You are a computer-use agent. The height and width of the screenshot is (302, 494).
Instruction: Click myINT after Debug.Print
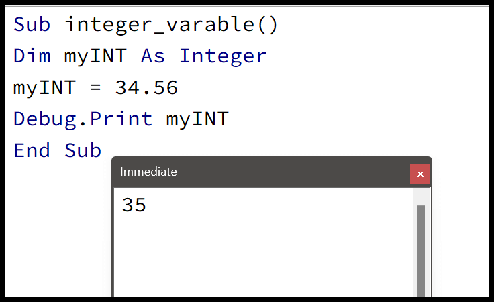click(197, 119)
